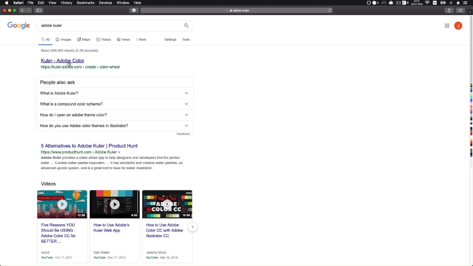The width and height of the screenshot is (473, 266).
Task: Select the All results tab
Action: click(x=45, y=40)
